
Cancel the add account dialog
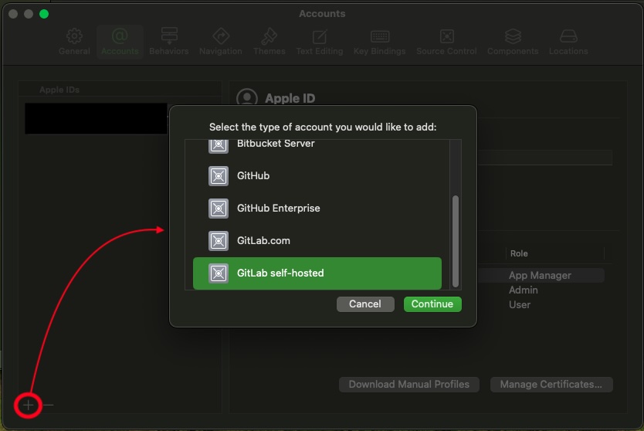(365, 304)
